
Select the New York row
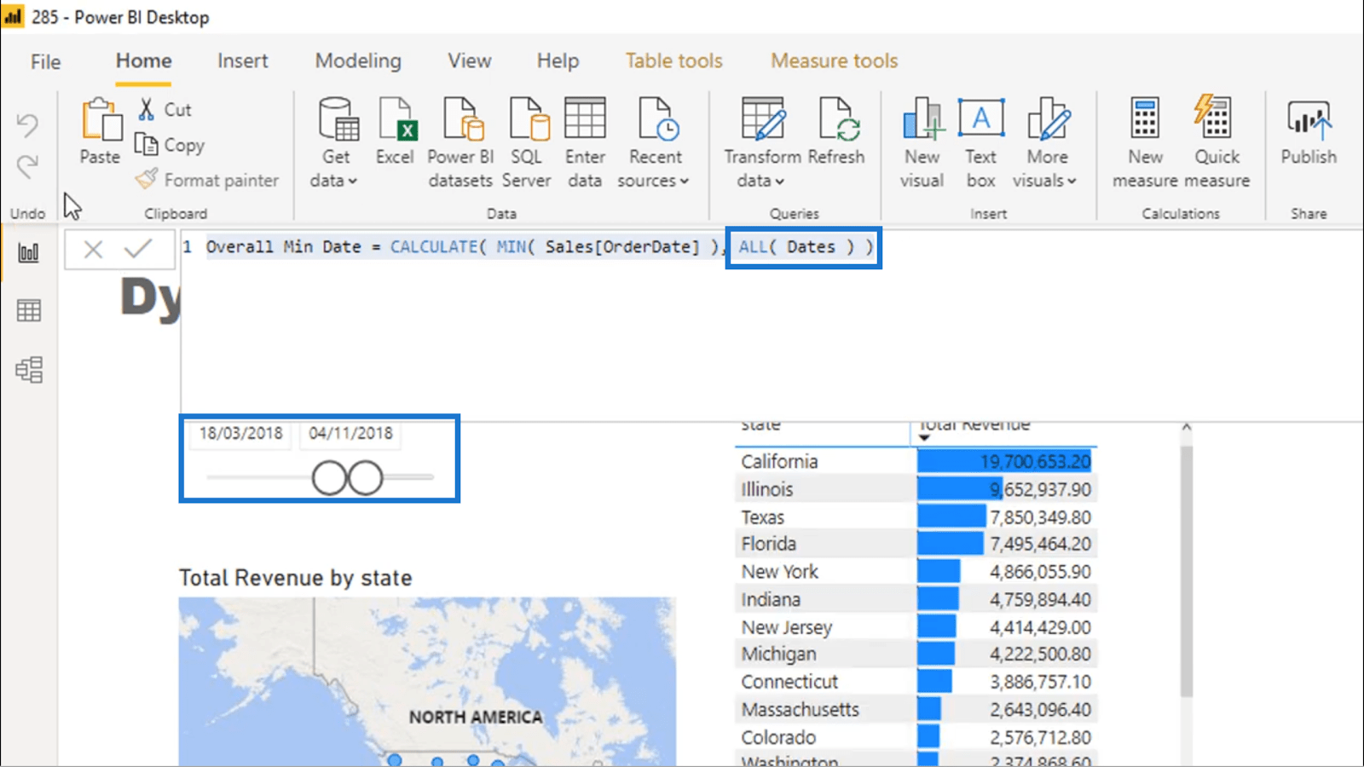[x=916, y=572]
